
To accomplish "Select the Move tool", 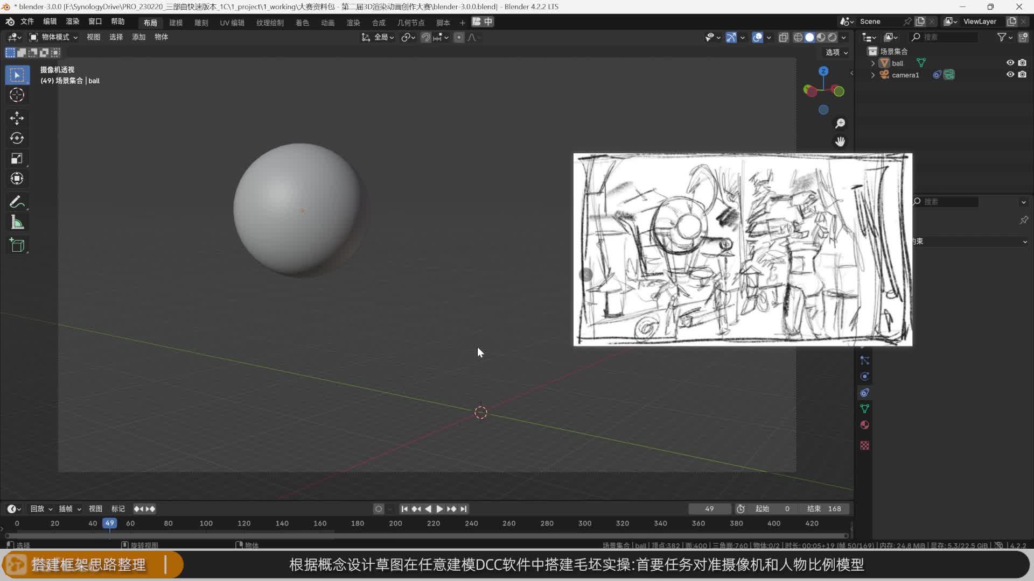I will click(17, 118).
